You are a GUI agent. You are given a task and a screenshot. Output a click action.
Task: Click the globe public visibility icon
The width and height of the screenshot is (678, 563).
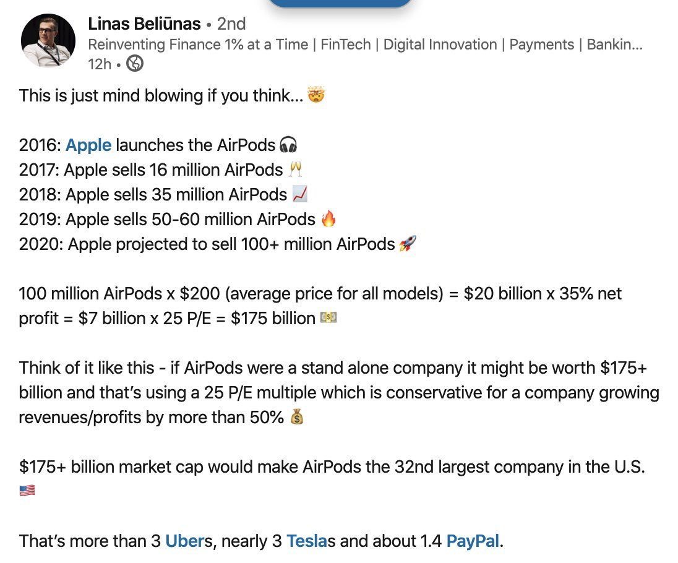coord(135,64)
